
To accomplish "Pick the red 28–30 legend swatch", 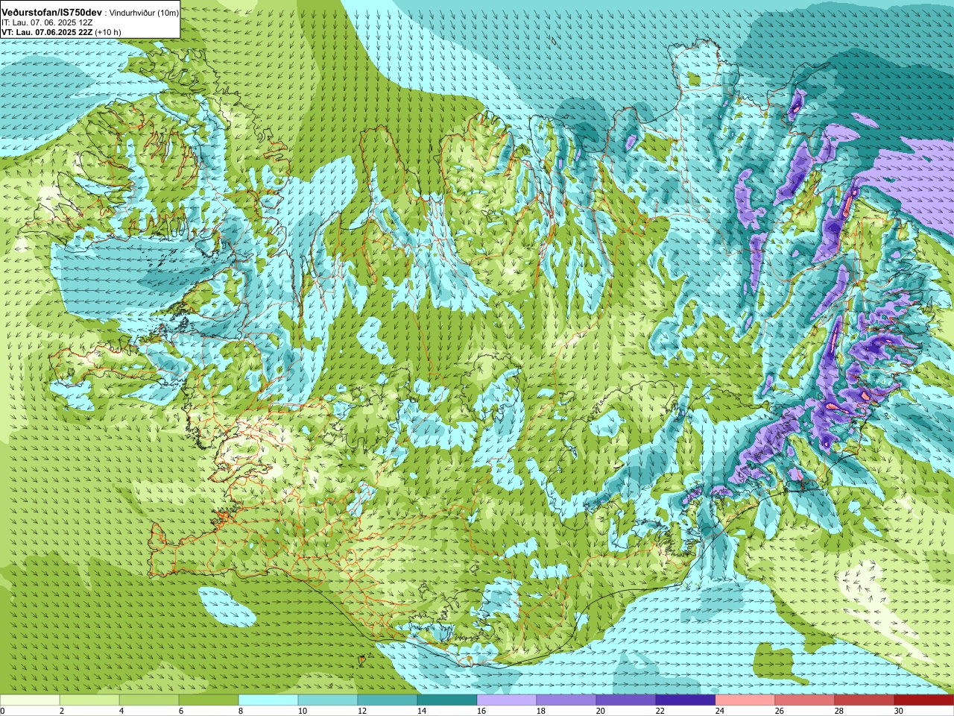I will point(865,700).
